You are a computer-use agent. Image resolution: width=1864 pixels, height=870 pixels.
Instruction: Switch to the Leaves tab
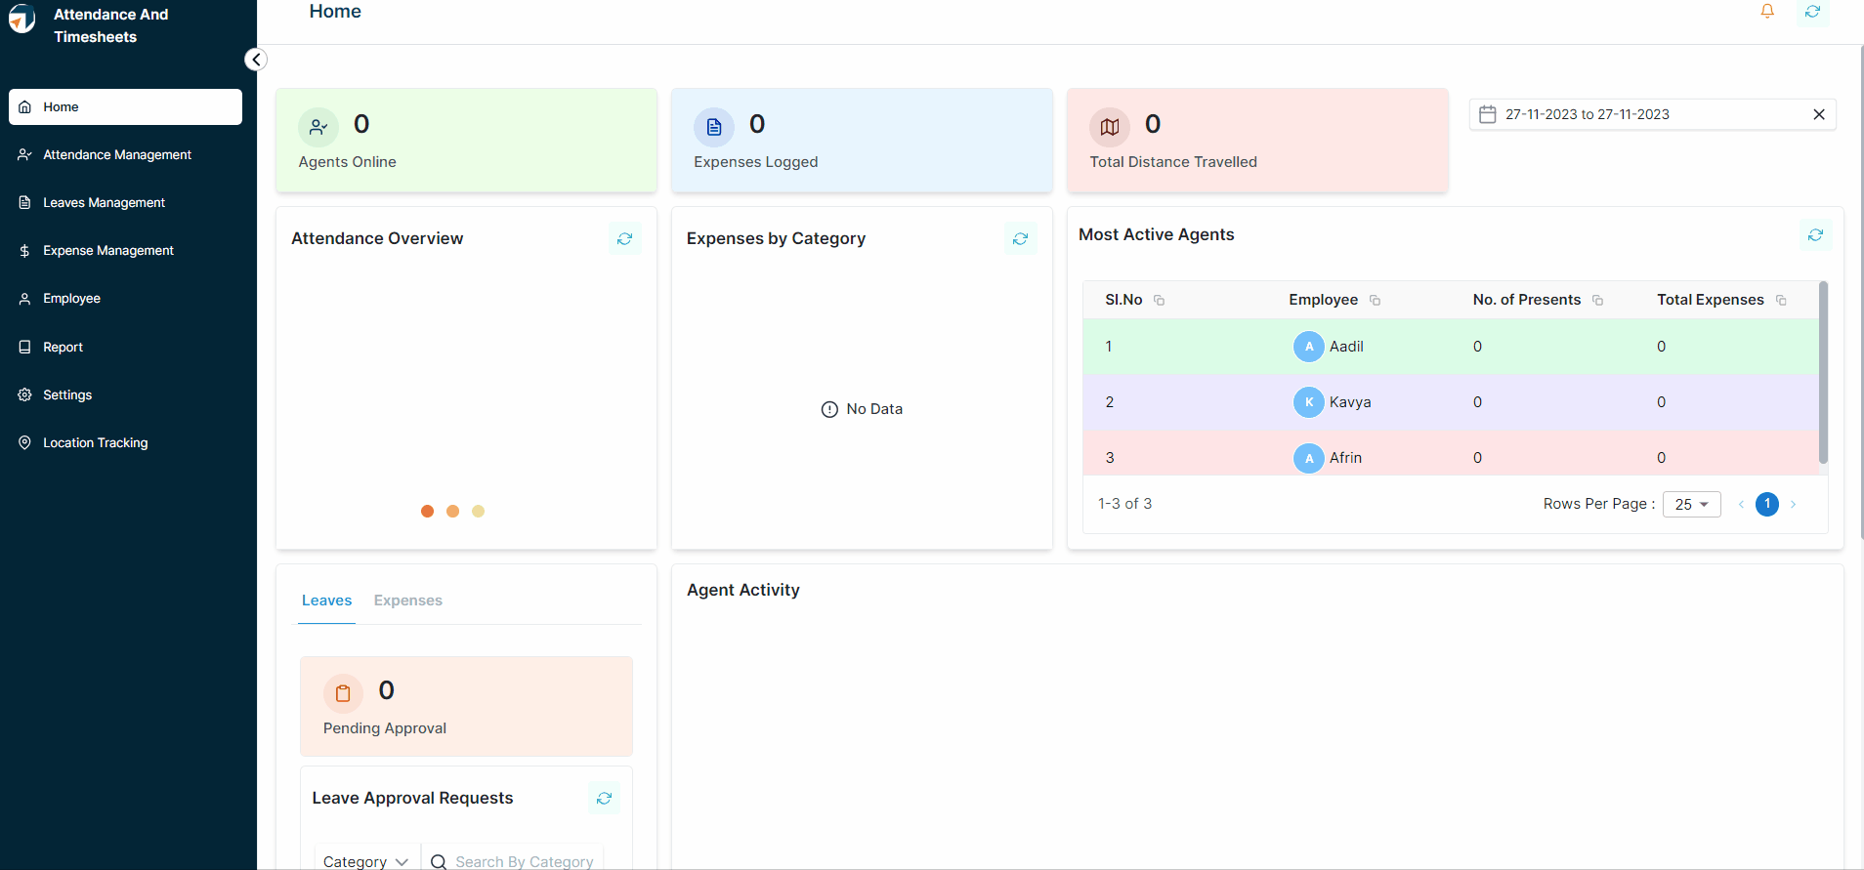point(326,601)
